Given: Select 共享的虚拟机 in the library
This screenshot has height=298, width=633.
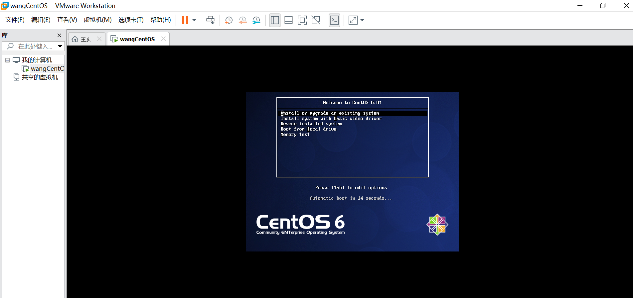Looking at the screenshot, I should [x=40, y=77].
